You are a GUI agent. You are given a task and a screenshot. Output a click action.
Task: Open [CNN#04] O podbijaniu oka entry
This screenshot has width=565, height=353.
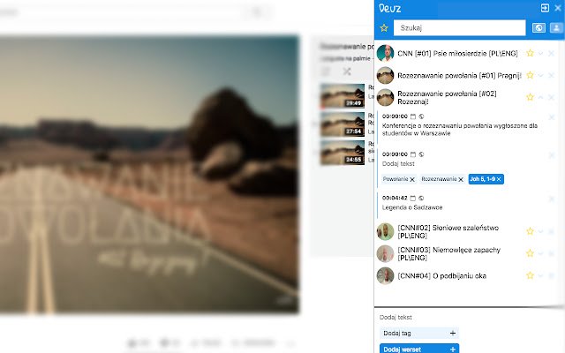(441, 276)
